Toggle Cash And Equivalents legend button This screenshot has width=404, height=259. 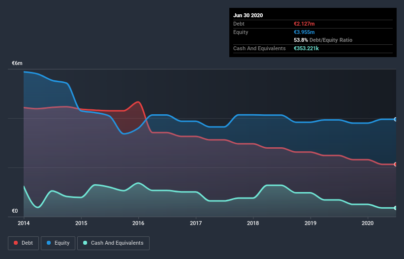pyautogui.click(x=113, y=243)
